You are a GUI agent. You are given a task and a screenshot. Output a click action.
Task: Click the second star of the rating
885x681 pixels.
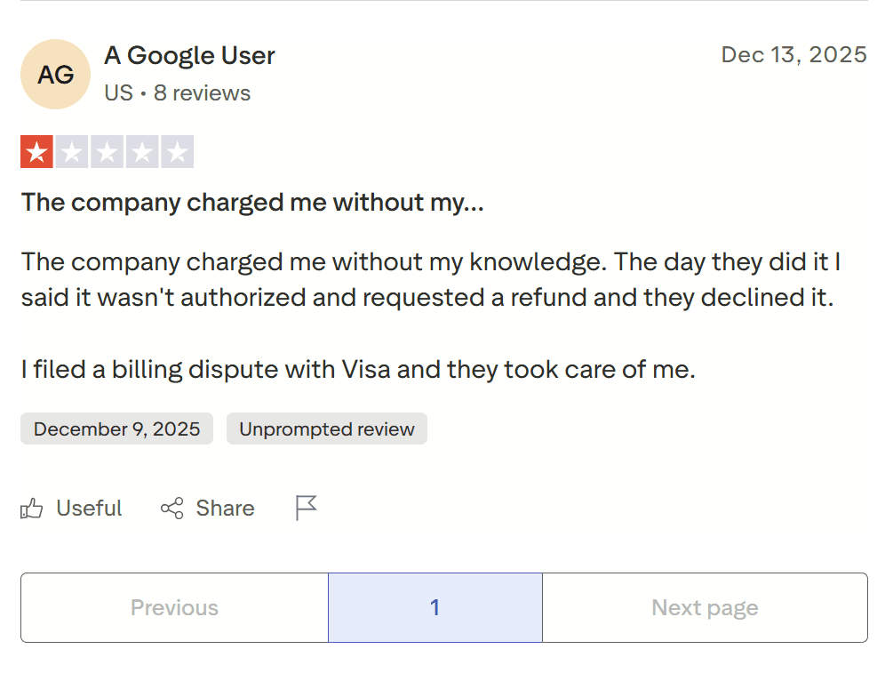tap(73, 151)
